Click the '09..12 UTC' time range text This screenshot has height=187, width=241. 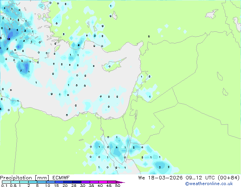pos(201,178)
